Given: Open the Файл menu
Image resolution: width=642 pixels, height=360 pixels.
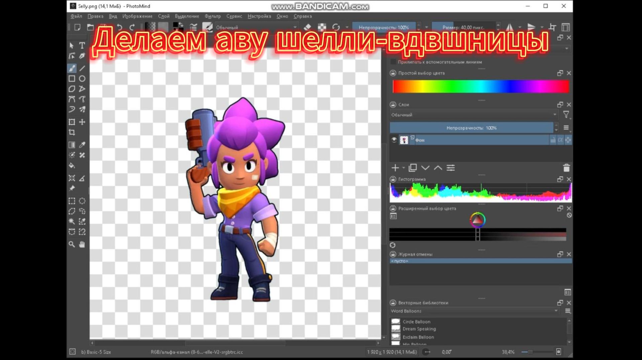Looking at the screenshot, I should [76, 16].
